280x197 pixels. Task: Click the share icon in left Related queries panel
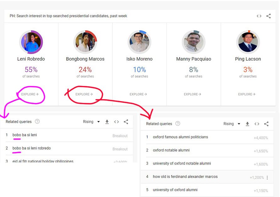126,122
